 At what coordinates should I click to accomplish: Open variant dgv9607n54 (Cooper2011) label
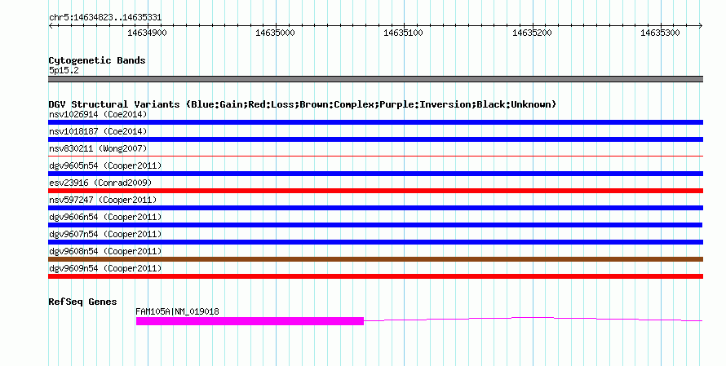[x=105, y=234]
